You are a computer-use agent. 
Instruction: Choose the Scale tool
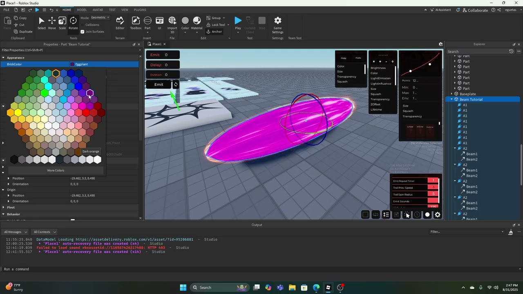click(62, 23)
